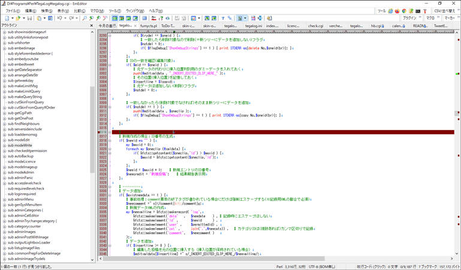Toggle Wrap by Page icon
Image resolution: width=461 pixels, height=270 pixels.
pyautogui.click(x=135, y=18)
